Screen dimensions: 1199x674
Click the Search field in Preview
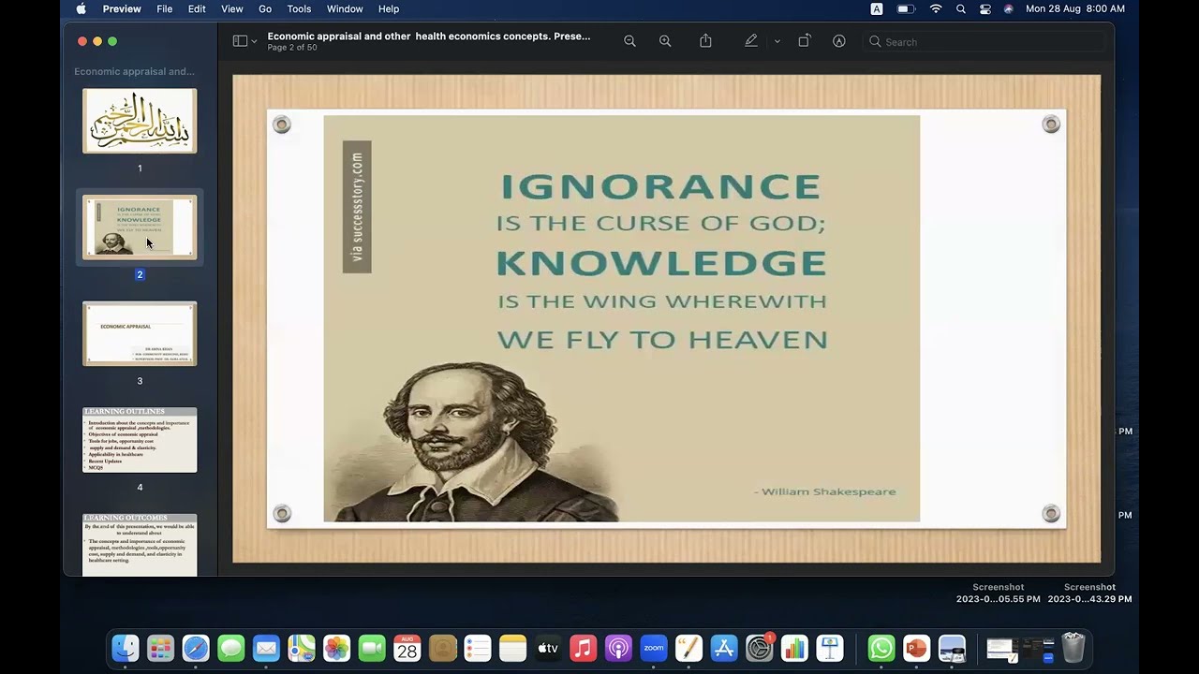point(984,41)
